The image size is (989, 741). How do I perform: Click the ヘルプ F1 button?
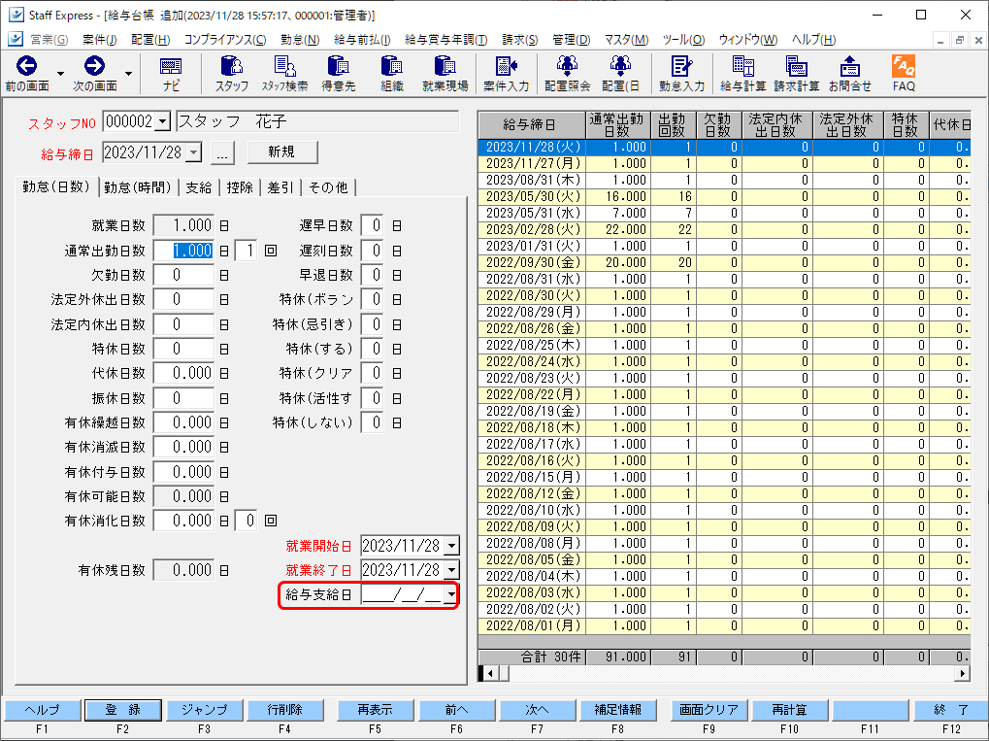tap(43, 710)
